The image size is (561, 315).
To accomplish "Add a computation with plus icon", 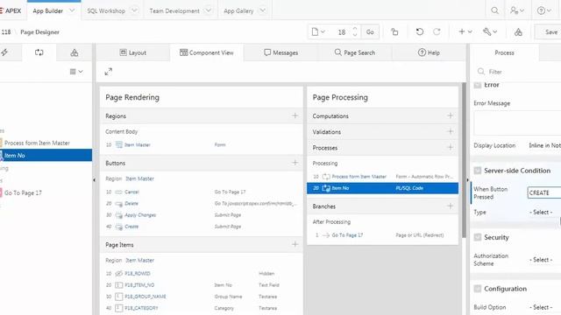I will click(450, 115).
